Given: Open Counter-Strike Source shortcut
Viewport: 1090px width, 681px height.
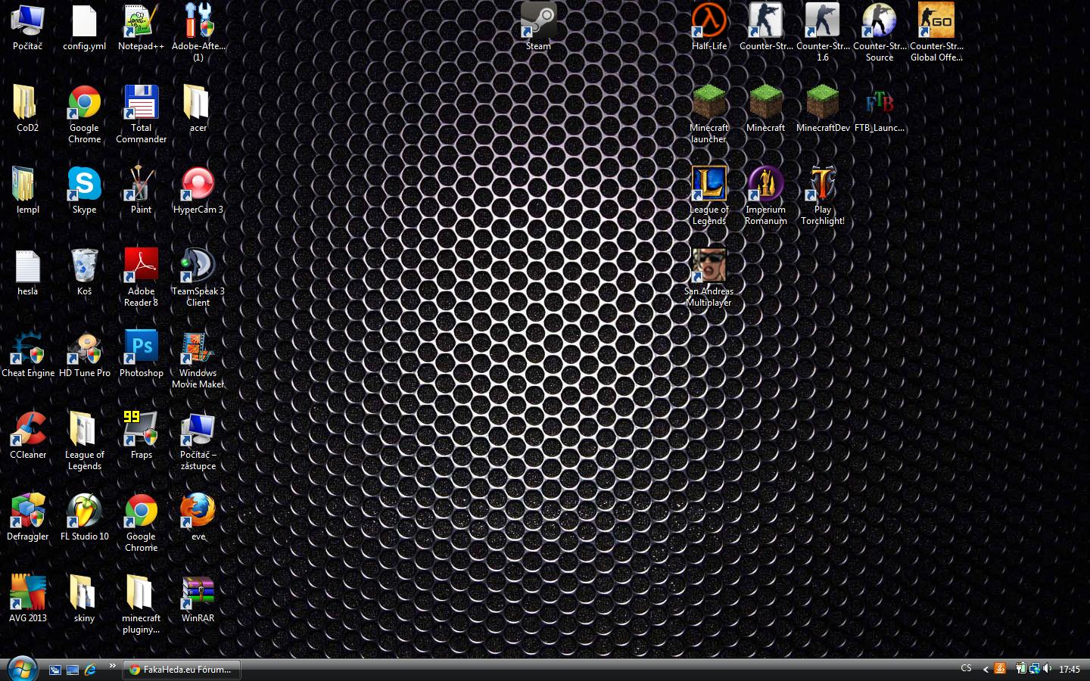Looking at the screenshot, I should [x=880, y=32].
